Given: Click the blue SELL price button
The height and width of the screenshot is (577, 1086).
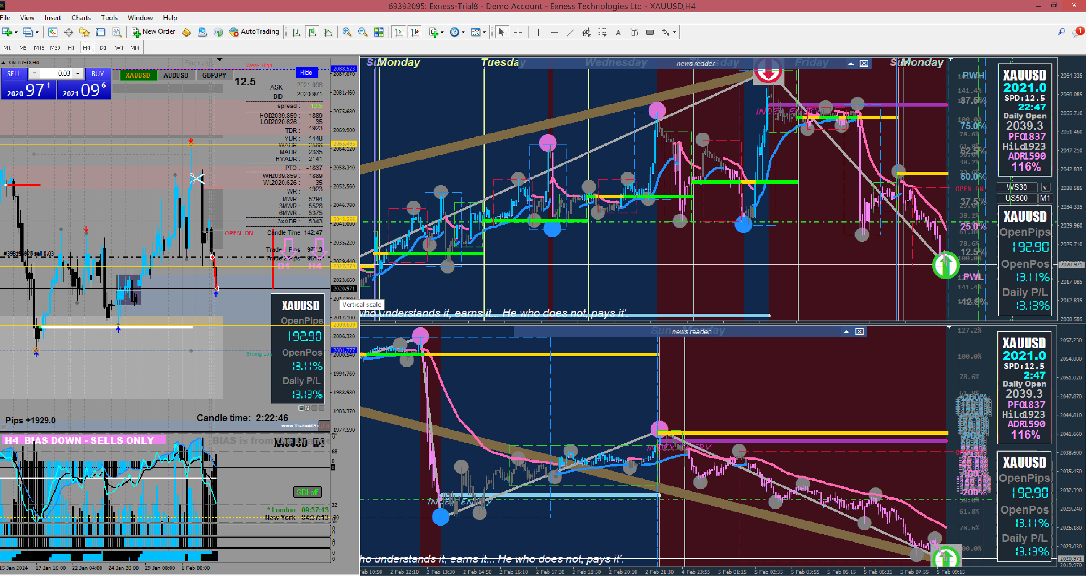Looking at the screenshot, I should click(x=28, y=90).
